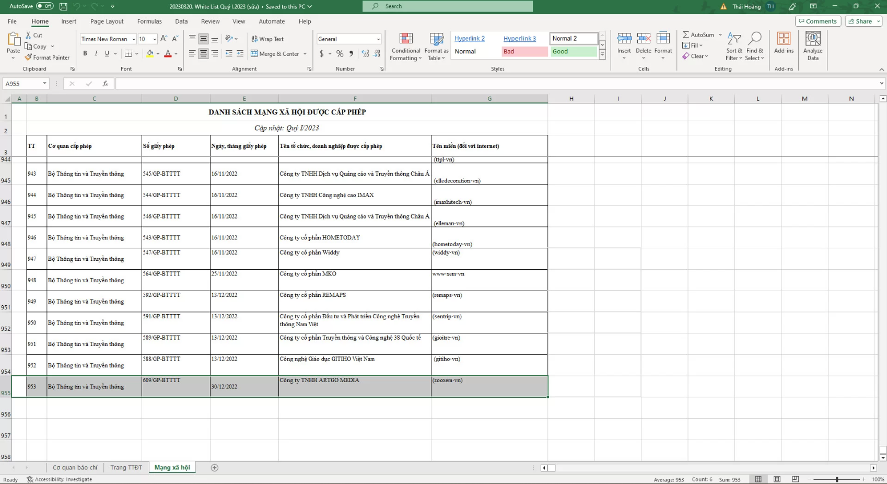Image resolution: width=887 pixels, height=484 pixels.
Task: Click the Insert cells icon
Action: click(x=624, y=39)
